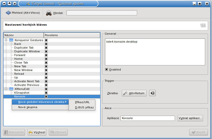
Task: Click the back arrow Přehled icon
Action: (8, 13)
